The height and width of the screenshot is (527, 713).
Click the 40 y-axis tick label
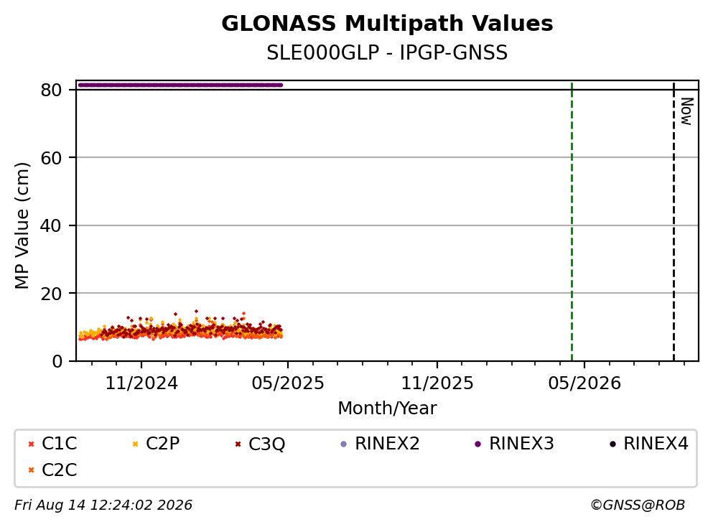tap(51, 225)
